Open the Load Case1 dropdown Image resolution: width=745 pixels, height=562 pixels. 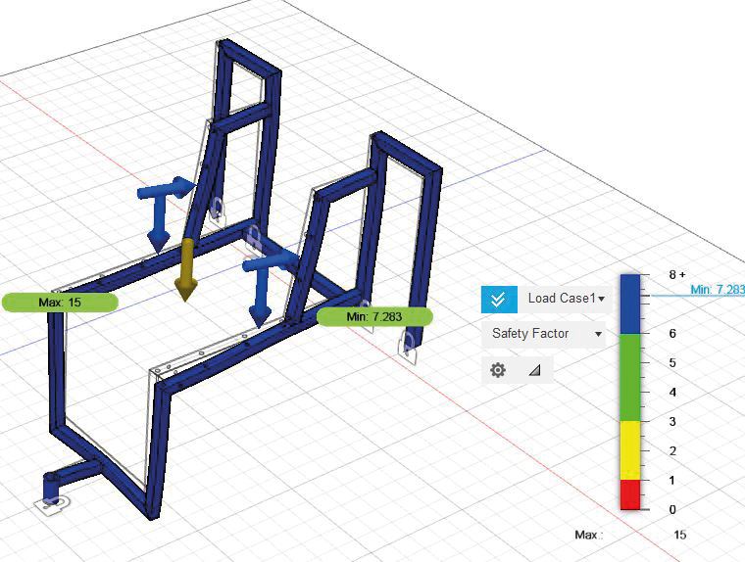point(565,299)
